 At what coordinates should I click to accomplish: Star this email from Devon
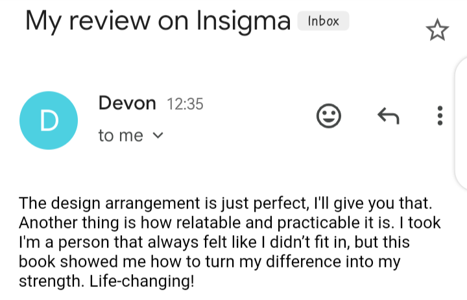click(x=437, y=31)
